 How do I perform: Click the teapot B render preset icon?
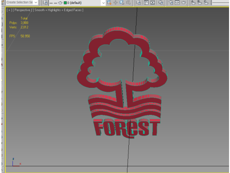[x=200, y=2]
